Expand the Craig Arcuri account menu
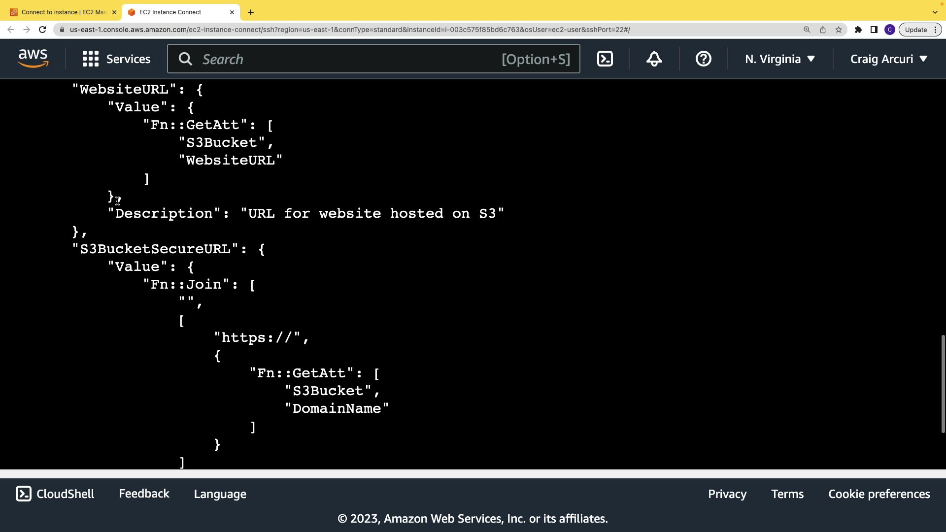Screen dimensions: 946x532 pos(889,59)
